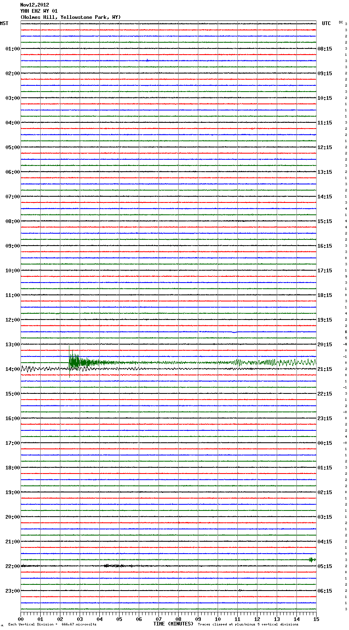Pick the 17:15 UTC time label

[x=325, y=271]
